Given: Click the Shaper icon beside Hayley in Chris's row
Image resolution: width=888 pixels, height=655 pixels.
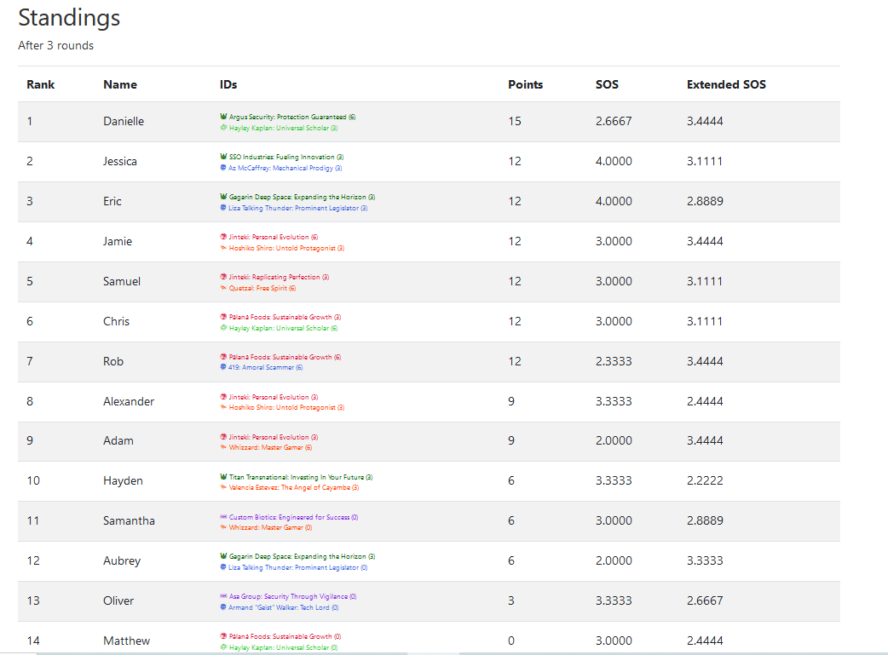Looking at the screenshot, I should (223, 328).
